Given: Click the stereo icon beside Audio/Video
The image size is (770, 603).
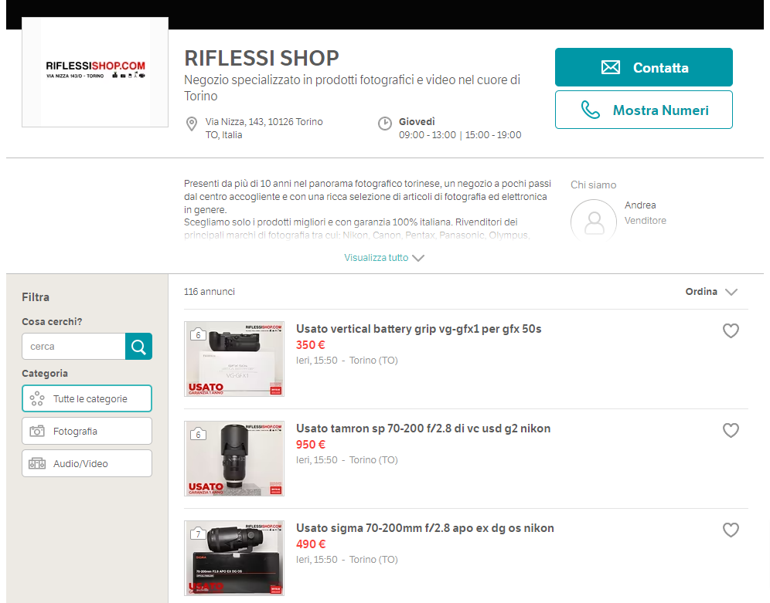Looking at the screenshot, I should click(x=37, y=464).
